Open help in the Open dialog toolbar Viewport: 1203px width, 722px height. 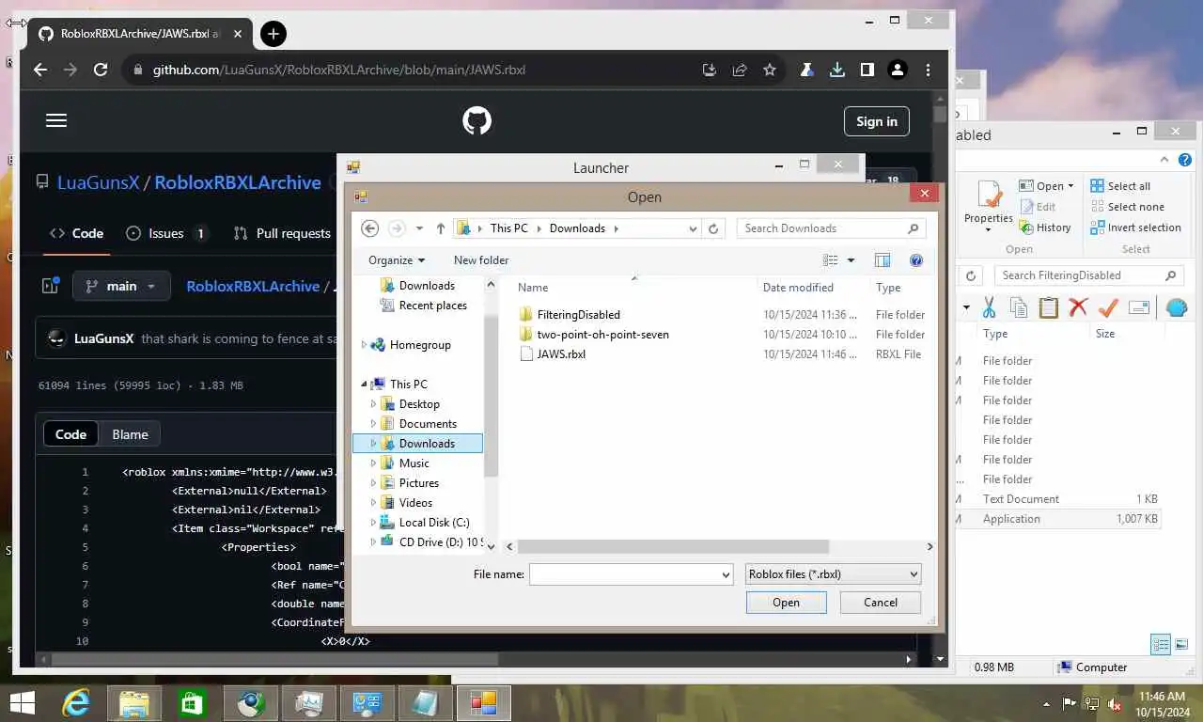(916, 260)
